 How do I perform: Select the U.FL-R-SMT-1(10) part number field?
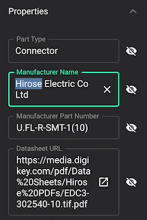(64, 128)
